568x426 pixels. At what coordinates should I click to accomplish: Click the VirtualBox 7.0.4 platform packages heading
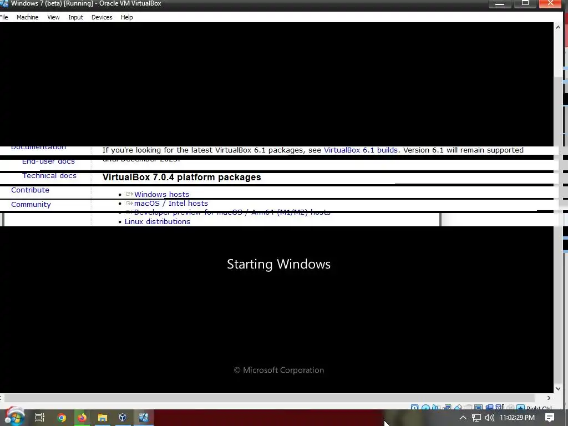coord(181,177)
